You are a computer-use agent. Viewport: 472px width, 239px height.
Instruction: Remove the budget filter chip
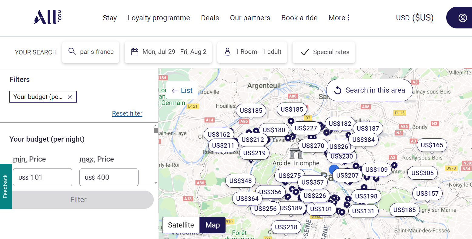coord(70,97)
